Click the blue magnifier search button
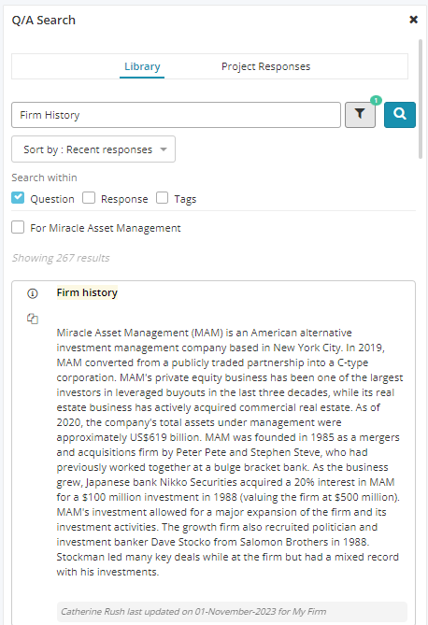The height and width of the screenshot is (625, 428). pyautogui.click(x=400, y=115)
